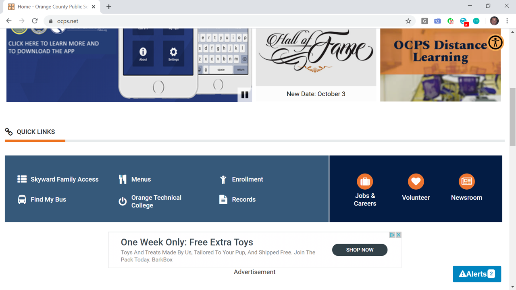Screen dimensions: 516x290
Task: Click the Find My Bus icon
Action: coord(22,199)
